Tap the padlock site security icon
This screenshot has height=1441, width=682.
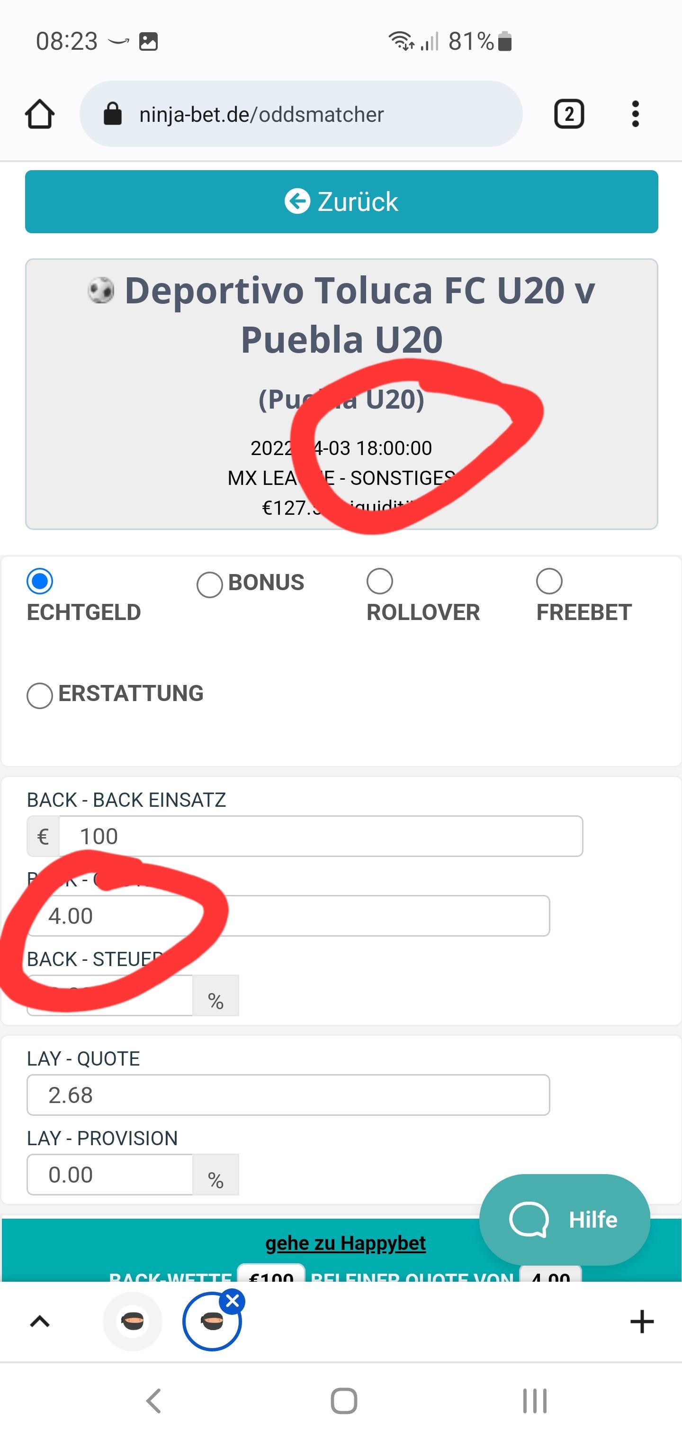pos(112,114)
